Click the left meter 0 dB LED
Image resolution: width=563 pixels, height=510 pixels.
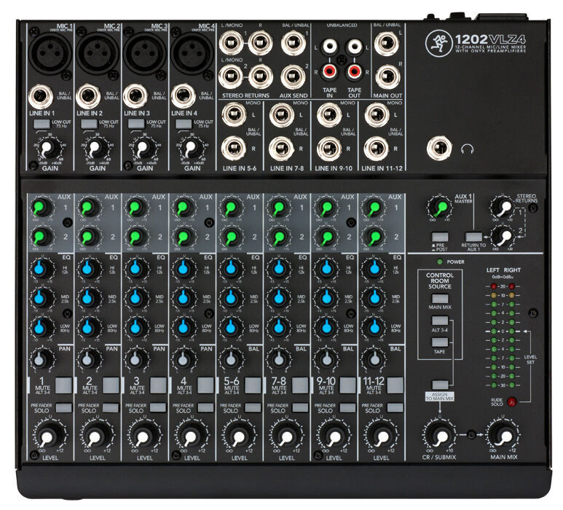(494, 331)
